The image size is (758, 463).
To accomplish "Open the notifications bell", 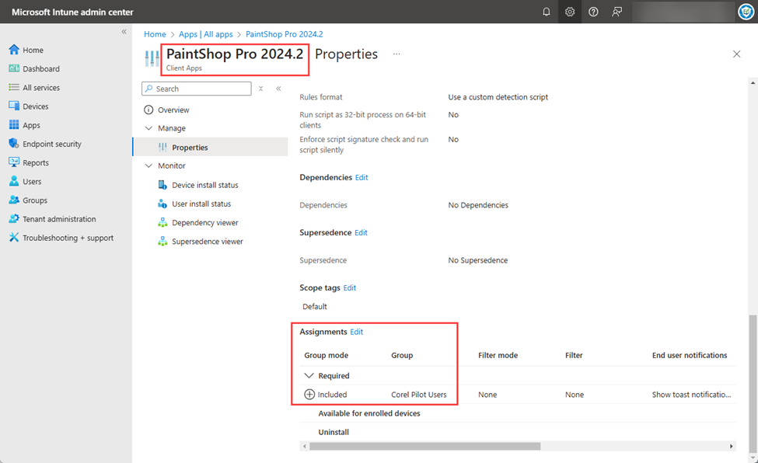I will click(x=547, y=12).
